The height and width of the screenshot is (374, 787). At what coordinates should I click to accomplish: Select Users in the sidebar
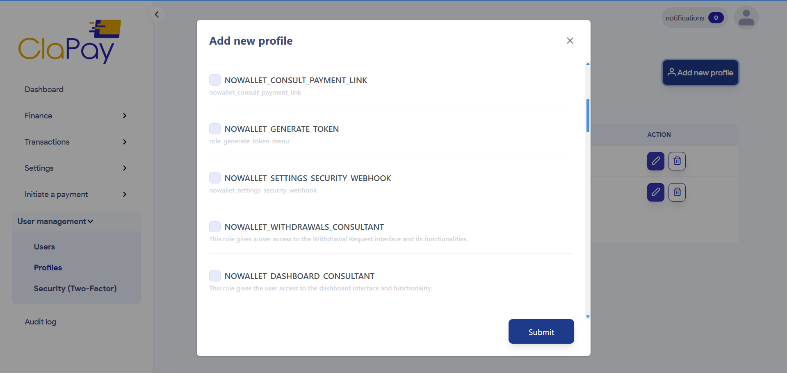44,247
